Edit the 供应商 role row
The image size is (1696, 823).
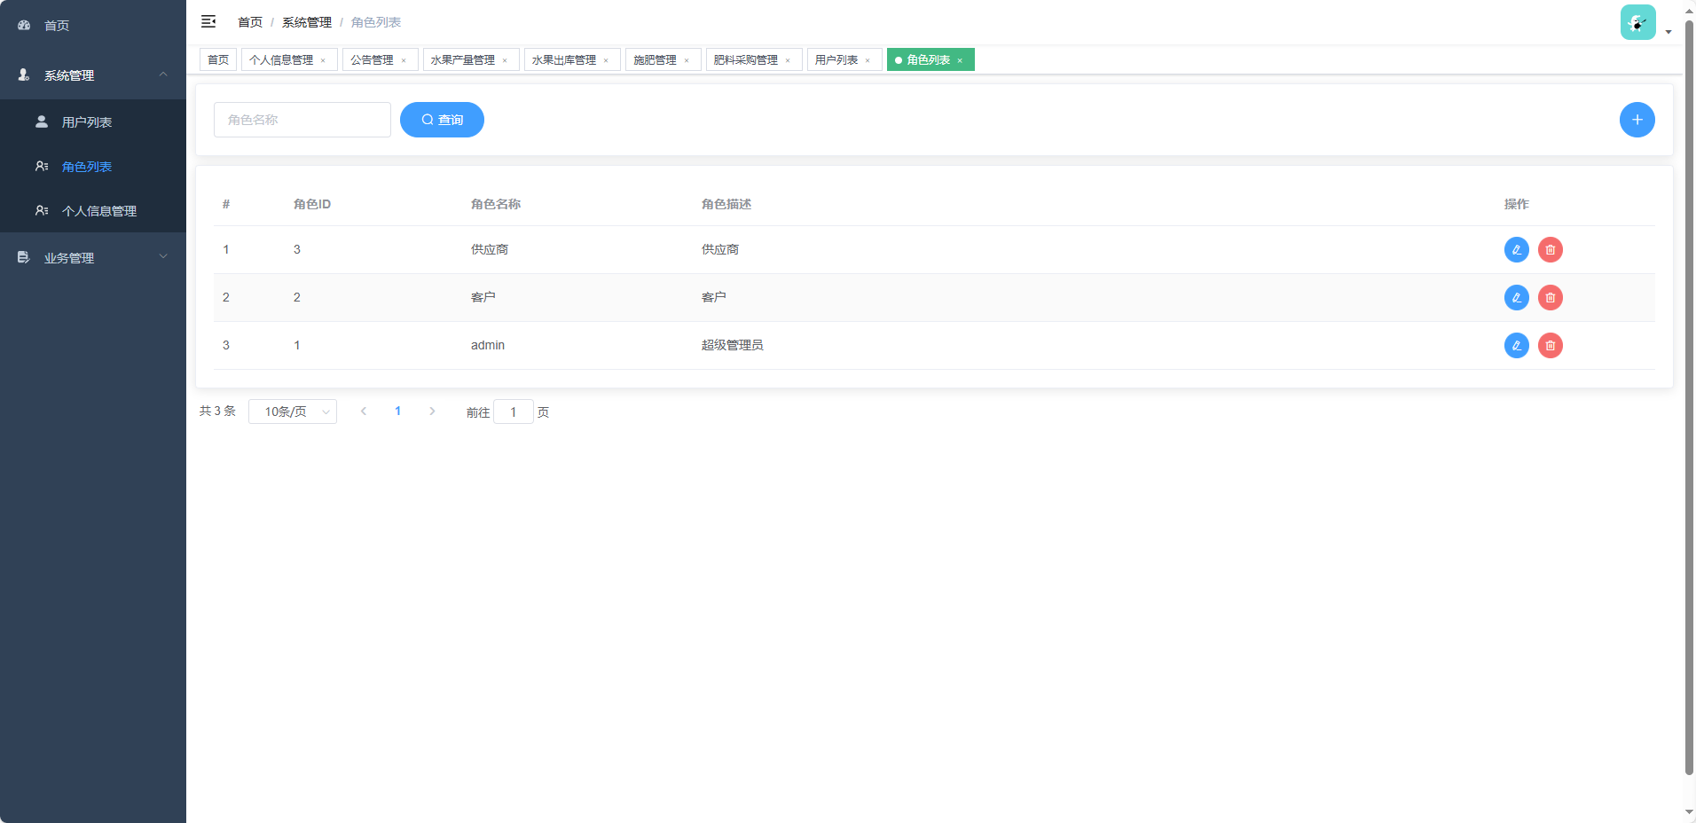[x=1516, y=250]
